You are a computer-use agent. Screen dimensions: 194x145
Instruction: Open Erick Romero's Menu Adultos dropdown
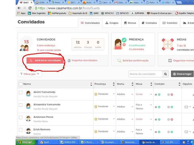[x=125, y=132]
